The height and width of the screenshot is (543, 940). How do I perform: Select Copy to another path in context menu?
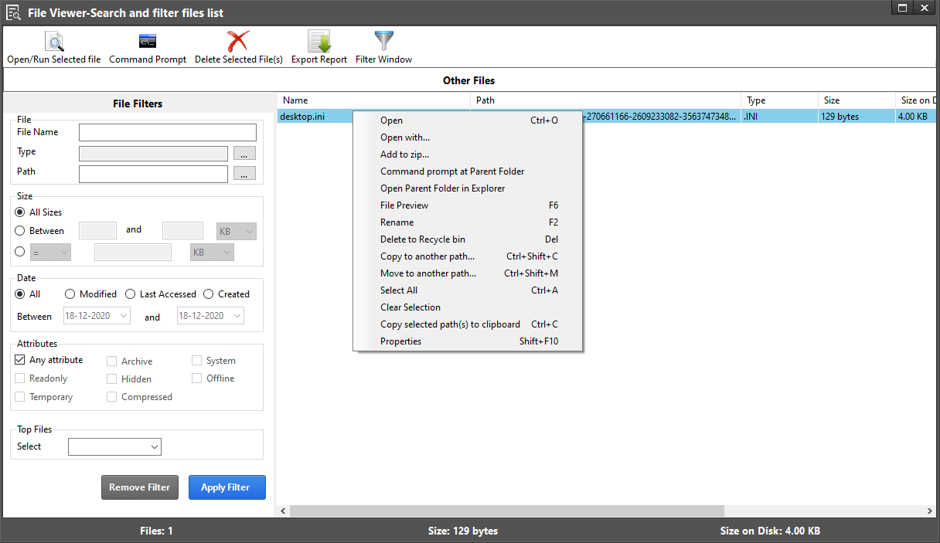tap(427, 256)
